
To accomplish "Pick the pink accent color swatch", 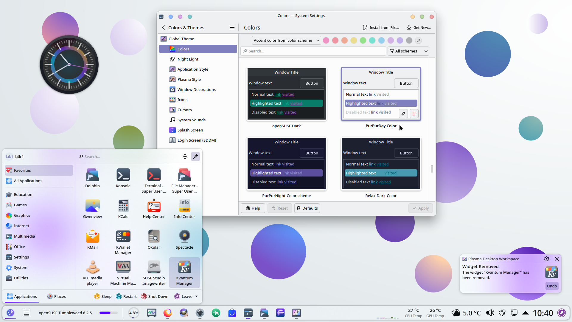I will (x=326, y=40).
